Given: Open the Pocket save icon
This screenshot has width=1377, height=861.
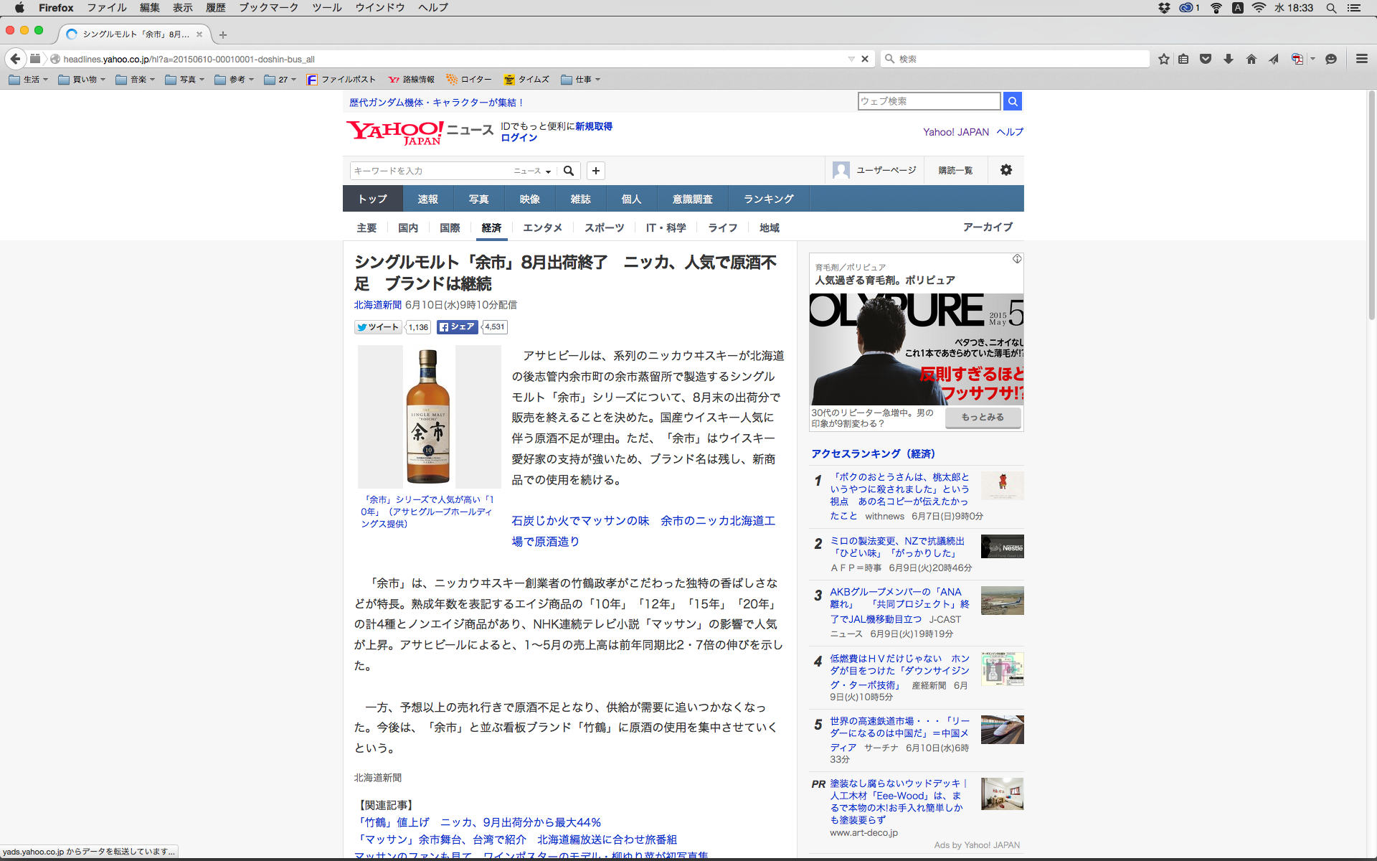Looking at the screenshot, I should [x=1206, y=59].
